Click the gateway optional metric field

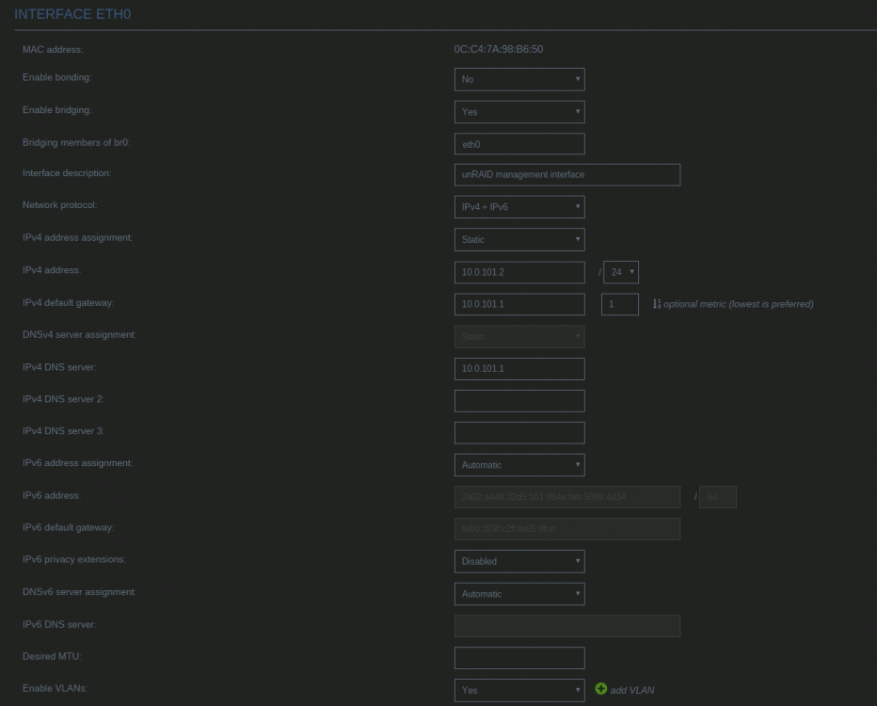tap(620, 304)
